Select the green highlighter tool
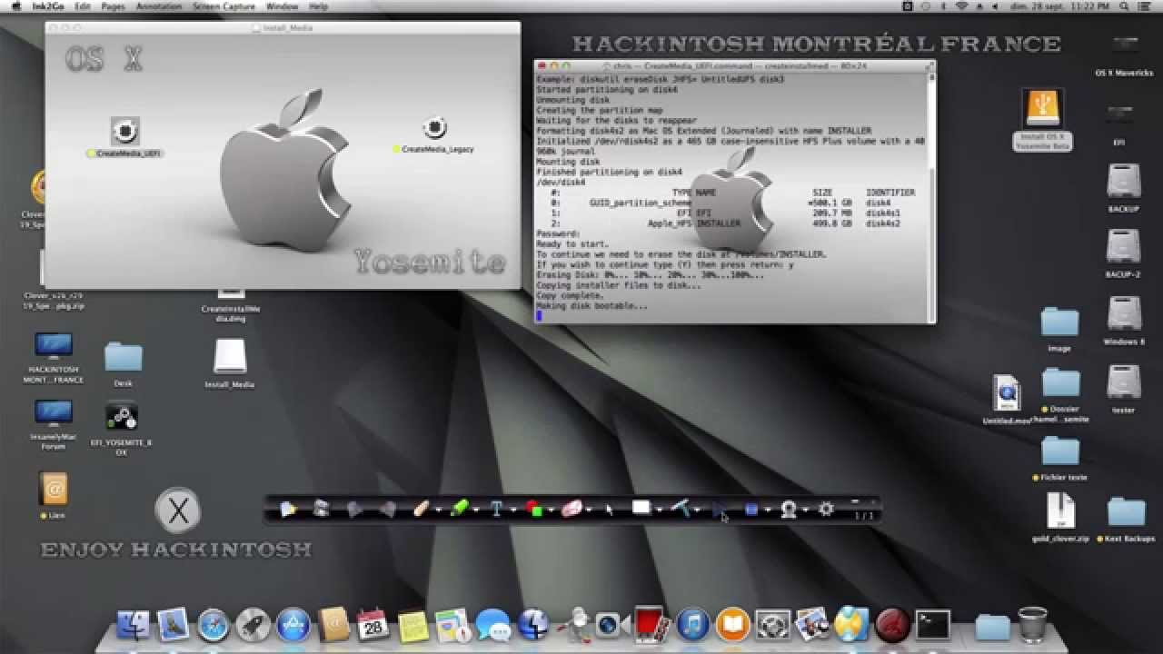The width and height of the screenshot is (1163, 654). tap(459, 509)
